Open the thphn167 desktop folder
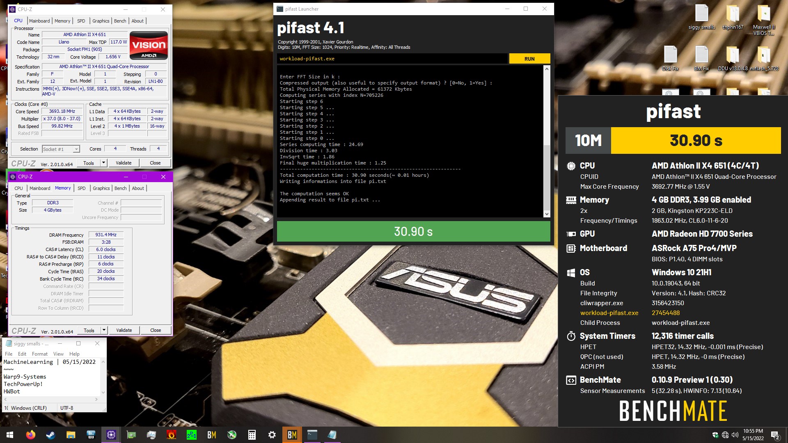The width and height of the screenshot is (788, 443). click(733, 17)
